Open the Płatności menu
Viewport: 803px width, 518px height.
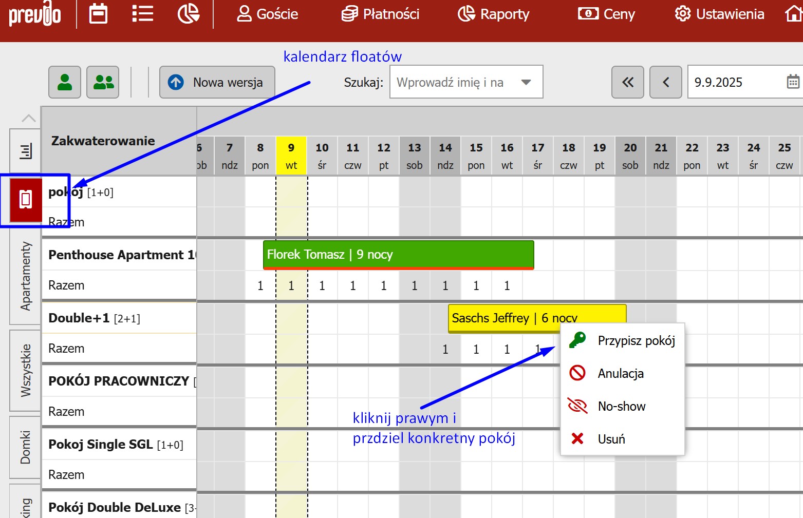(x=380, y=14)
